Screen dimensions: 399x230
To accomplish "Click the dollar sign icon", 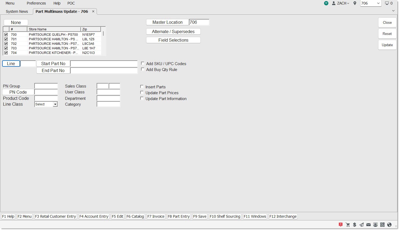I will [x=355, y=225].
